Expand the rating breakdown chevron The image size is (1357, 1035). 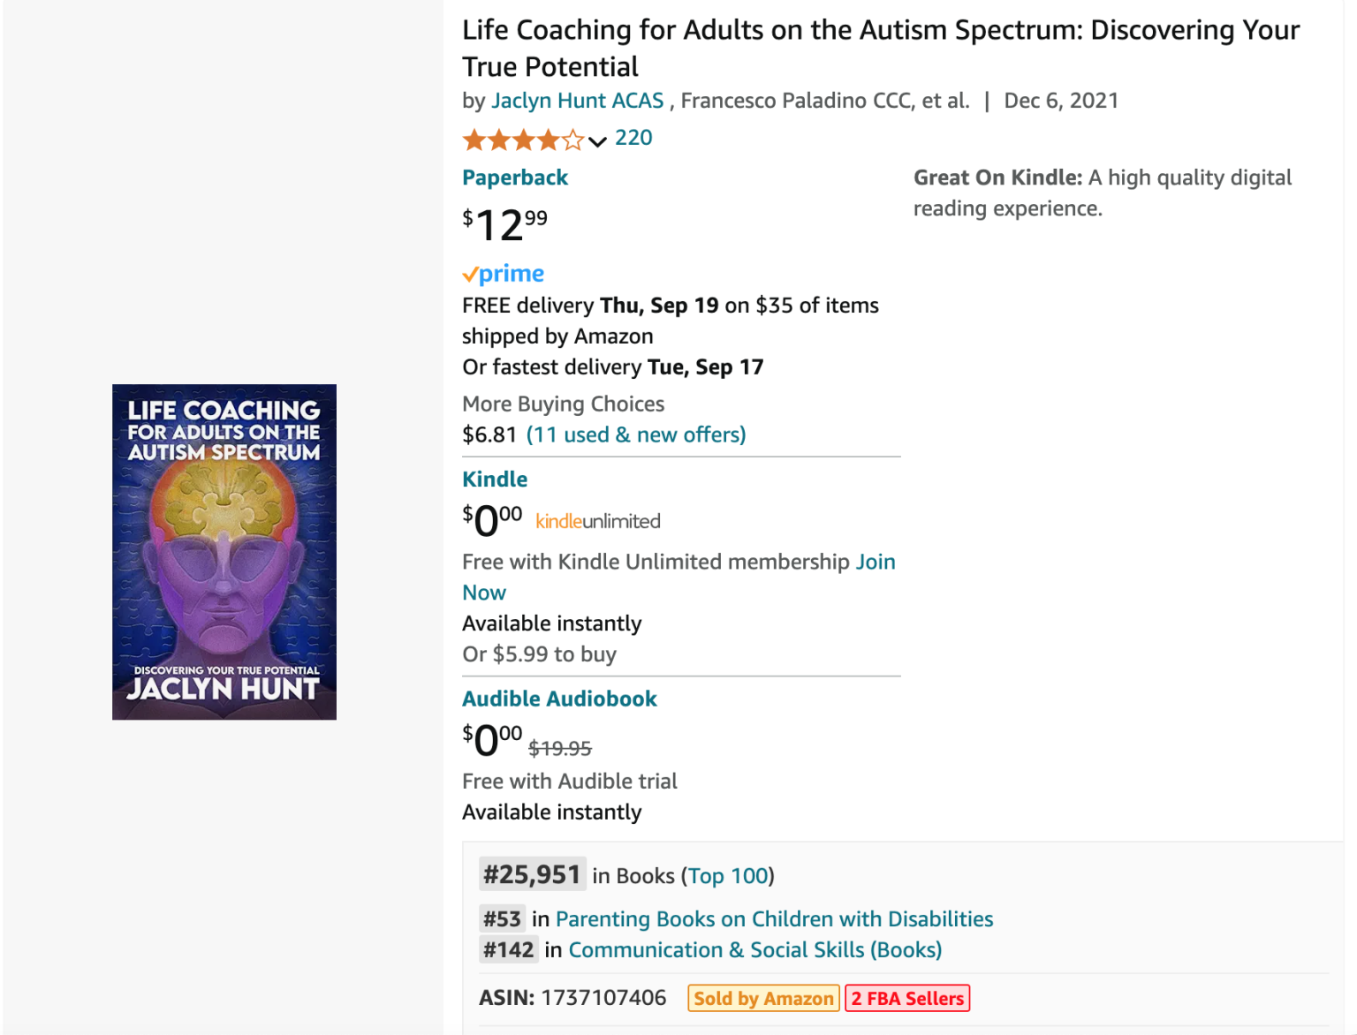point(598,141)
